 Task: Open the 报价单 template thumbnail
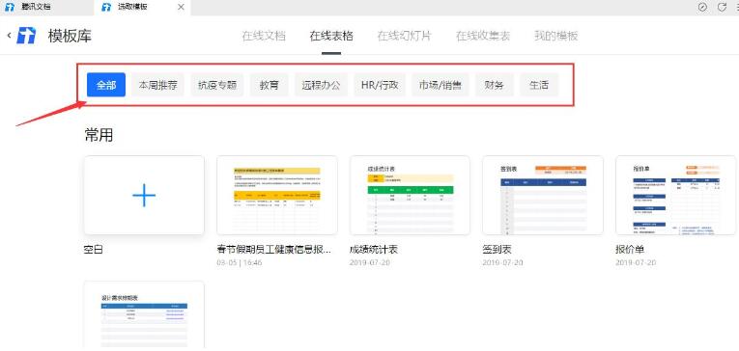(676, 195)
